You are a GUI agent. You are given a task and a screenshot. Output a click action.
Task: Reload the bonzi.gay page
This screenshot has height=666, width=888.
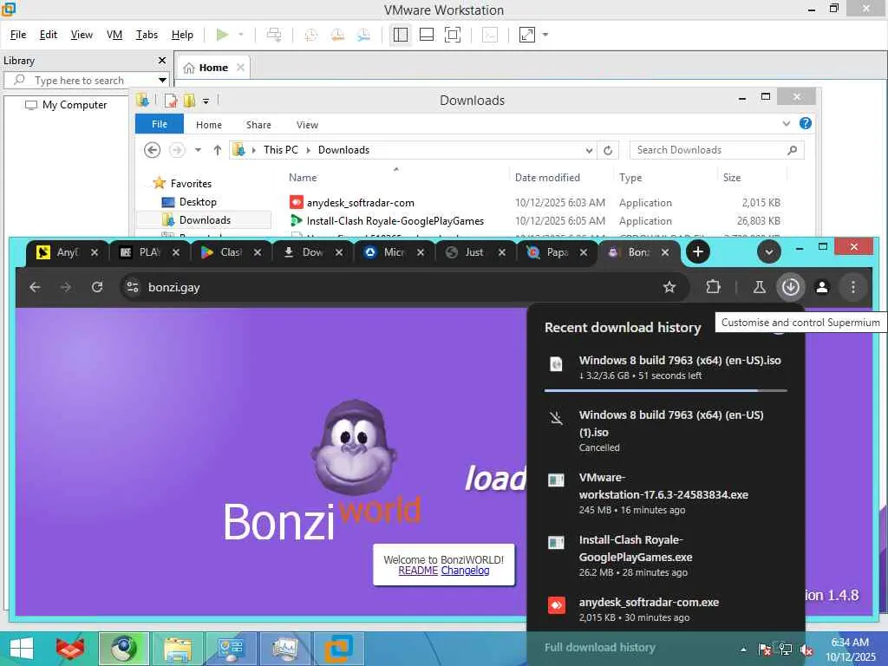click(x=97, y=287)
